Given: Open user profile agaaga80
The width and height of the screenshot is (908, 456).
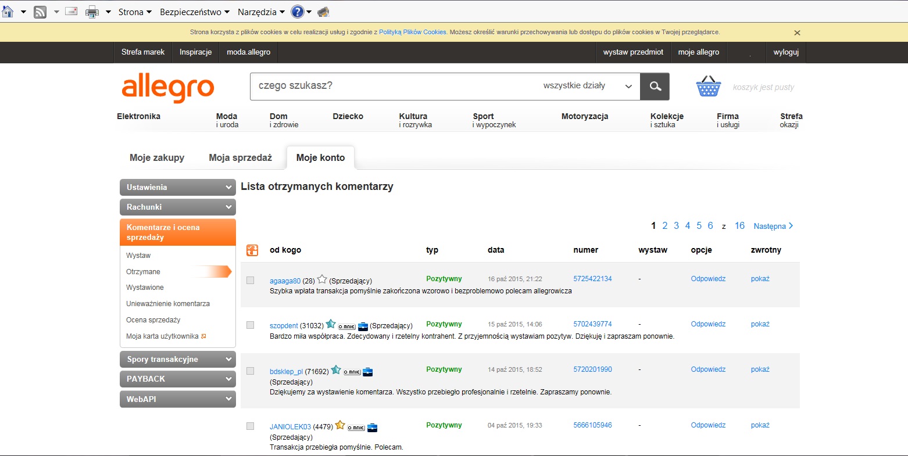Looking at the screenshot, I should (x=285, y=281).
